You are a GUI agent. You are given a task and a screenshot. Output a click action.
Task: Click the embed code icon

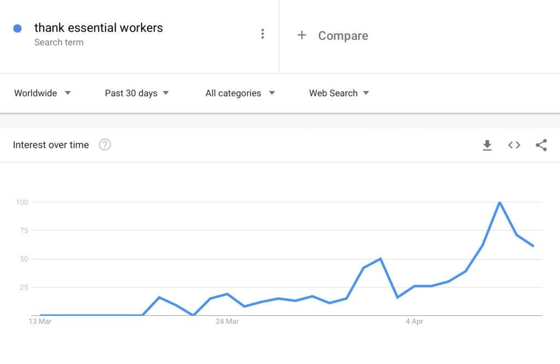coord(514,145)
